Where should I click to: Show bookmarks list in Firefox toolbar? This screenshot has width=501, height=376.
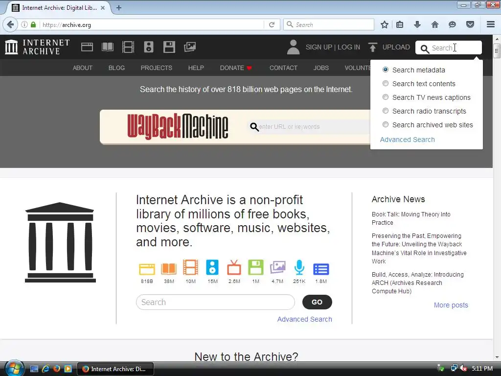[x=400, y=24]
